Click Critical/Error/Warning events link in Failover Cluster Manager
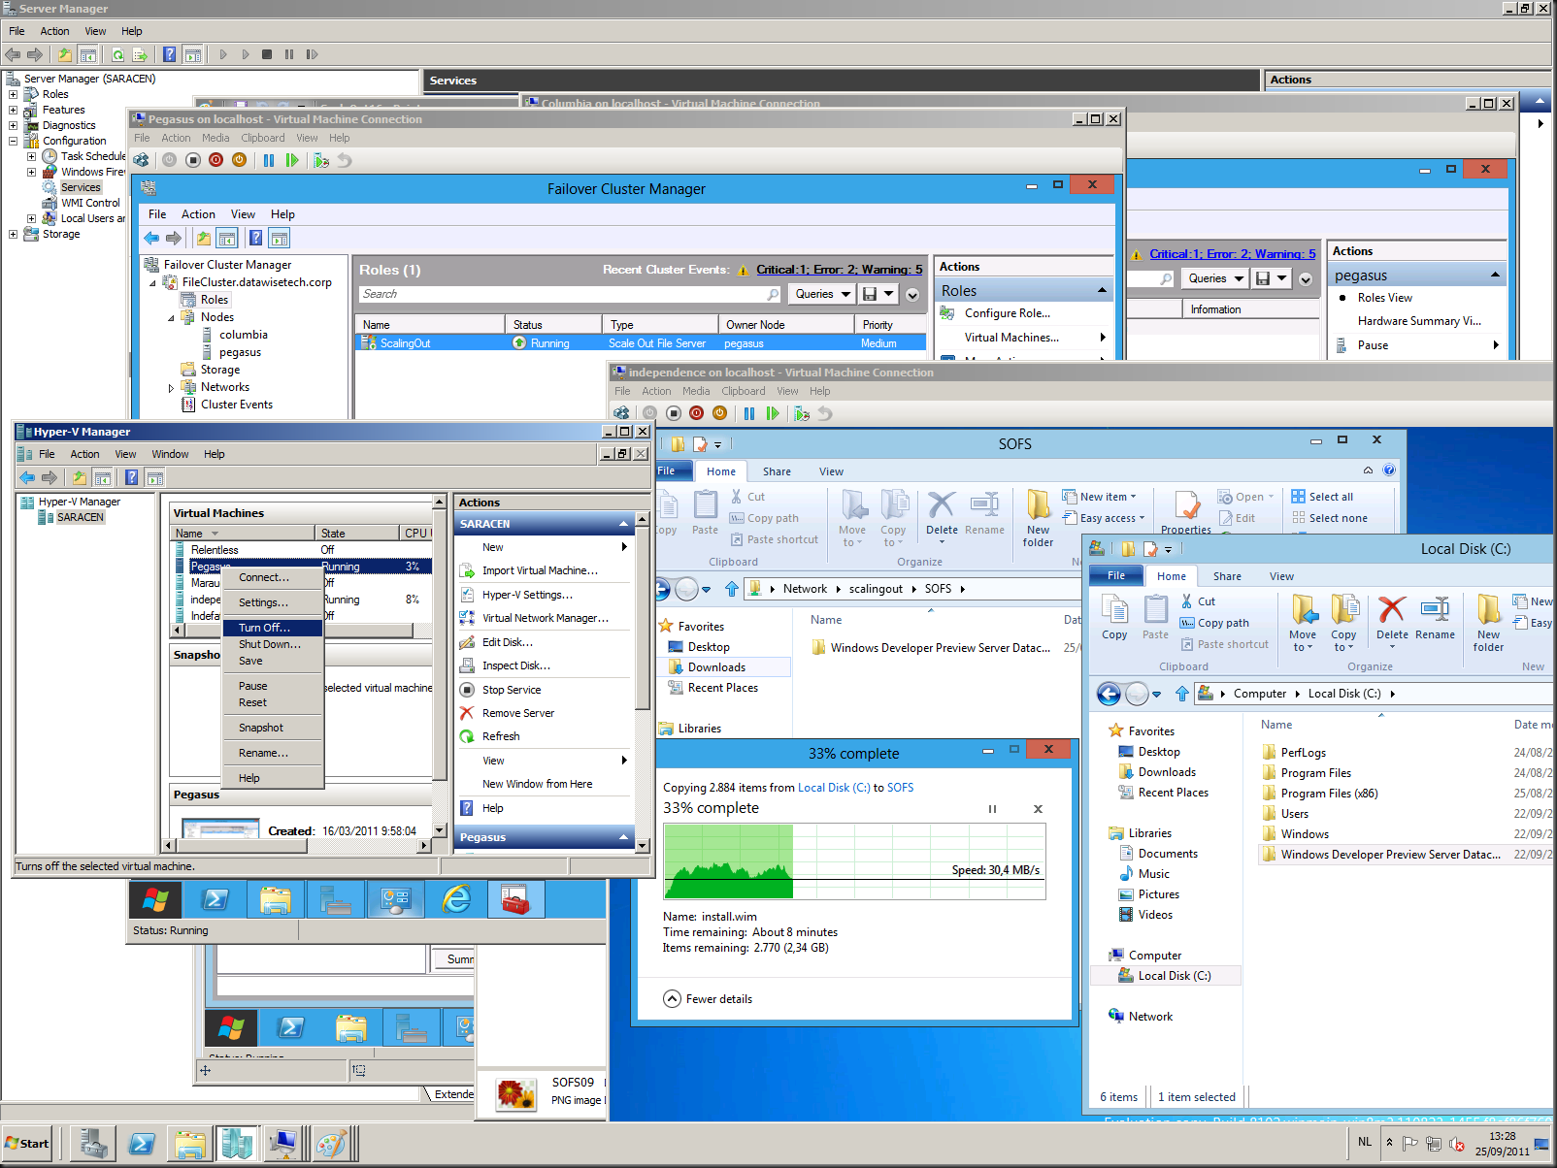Screen dimensions: 1557x1168 coord(840,270)
